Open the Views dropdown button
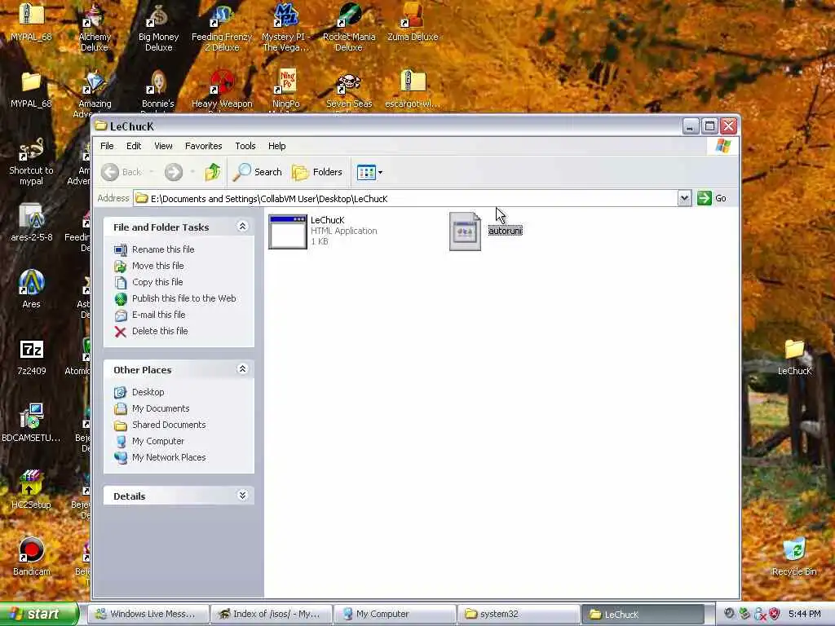 [369, 172]
